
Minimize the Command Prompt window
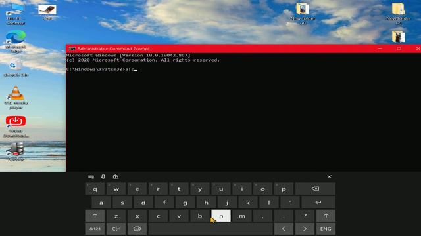click(380, 49)
